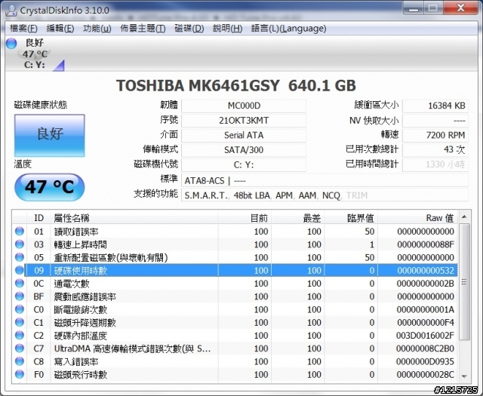Click the status orb for attribute 0C
483x396 pixels.
[20, 284]
